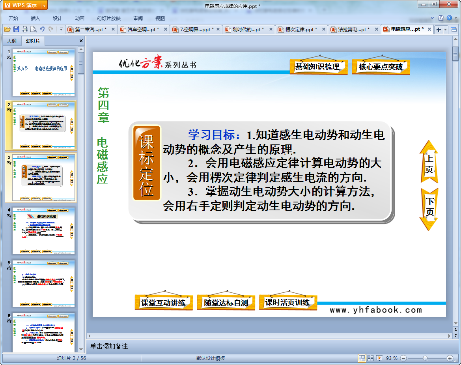Click the 基础知识梳理 sign button on slide
461x365 pixels.
[318, 66]
